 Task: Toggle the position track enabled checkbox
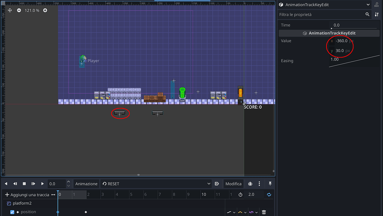pos(12,212)
